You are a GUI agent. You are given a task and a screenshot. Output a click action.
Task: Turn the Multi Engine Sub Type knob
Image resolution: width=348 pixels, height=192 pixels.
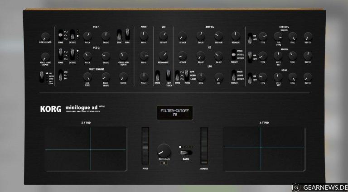[87, 77]
